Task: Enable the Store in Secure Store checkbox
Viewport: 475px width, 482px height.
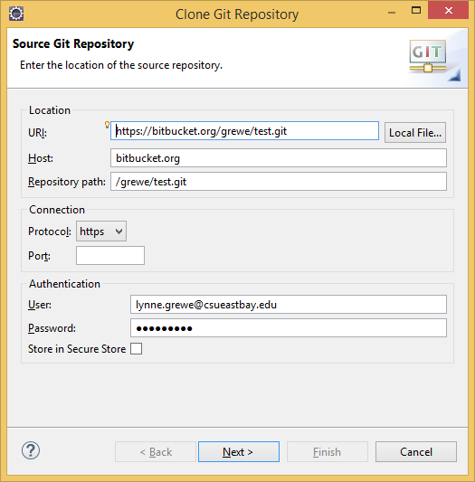Action: tap(136, 349)
